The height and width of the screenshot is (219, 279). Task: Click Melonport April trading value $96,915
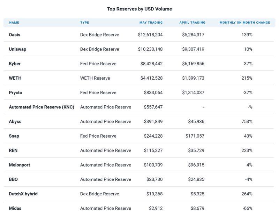[x=196, y=165]
